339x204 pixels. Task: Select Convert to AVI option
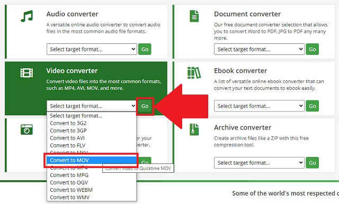92,138
